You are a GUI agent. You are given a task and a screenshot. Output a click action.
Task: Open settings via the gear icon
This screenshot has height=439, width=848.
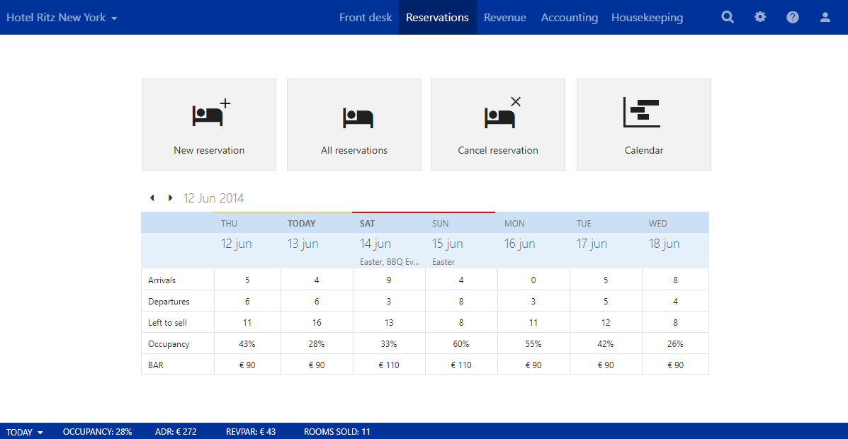760,17
